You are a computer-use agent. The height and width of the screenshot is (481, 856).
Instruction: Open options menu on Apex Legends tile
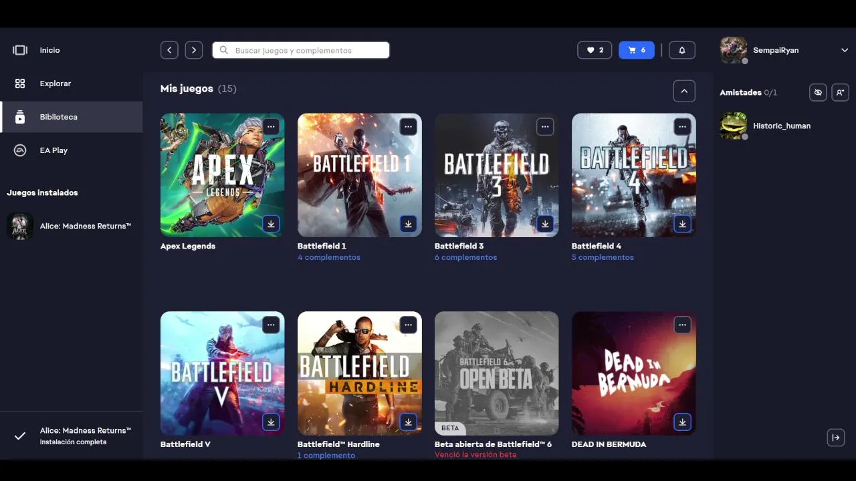[271, 126]
